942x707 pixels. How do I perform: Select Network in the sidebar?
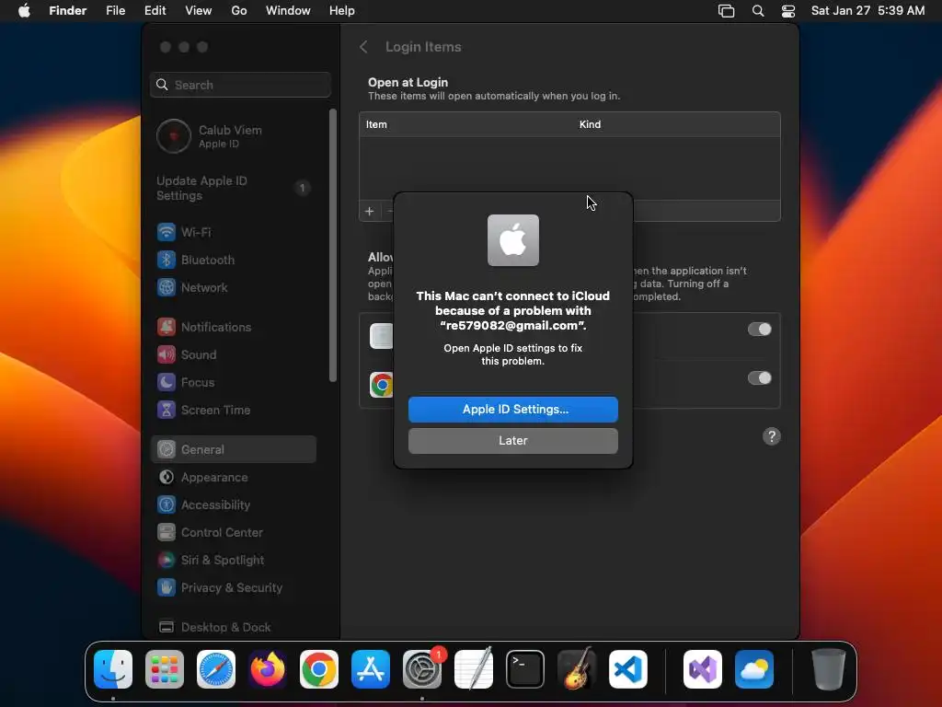click(233, 287)
